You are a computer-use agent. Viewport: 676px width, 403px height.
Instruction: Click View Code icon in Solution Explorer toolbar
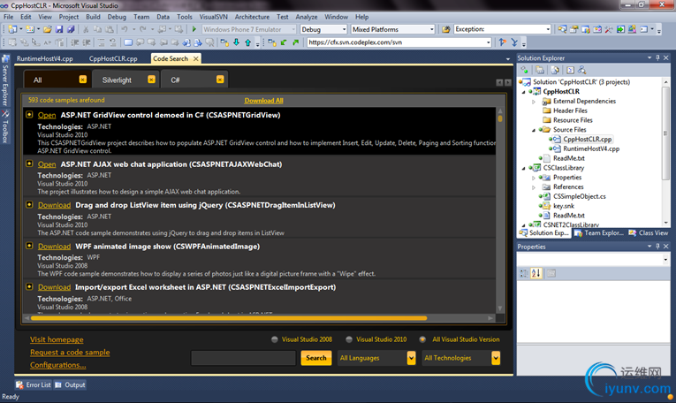tap(570, 70)
